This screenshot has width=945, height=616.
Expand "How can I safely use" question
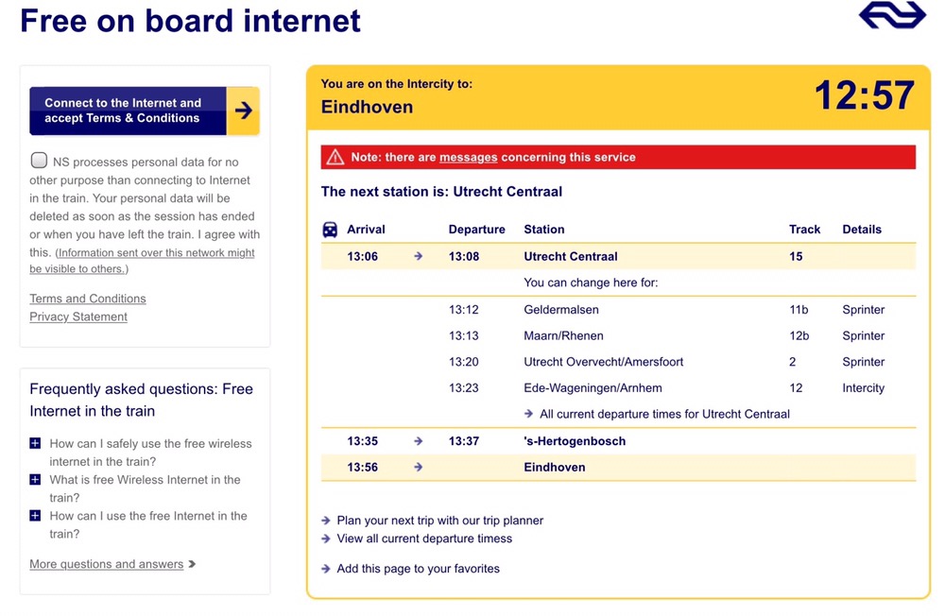(x=35, y=443)
